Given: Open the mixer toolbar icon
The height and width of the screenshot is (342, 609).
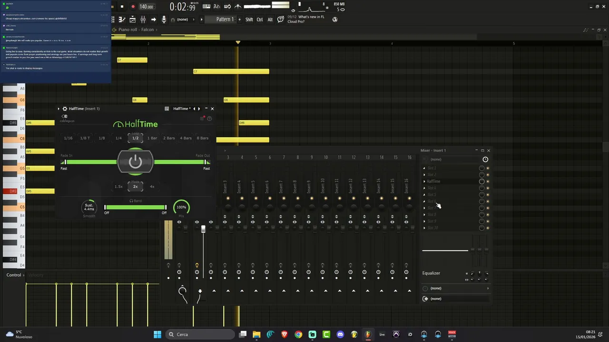Looking at the screenshot, I should [x=143, y=19].
